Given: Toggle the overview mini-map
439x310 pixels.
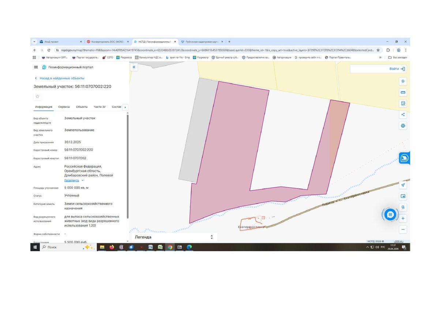Looking at the screenshot, I should 403,196.
